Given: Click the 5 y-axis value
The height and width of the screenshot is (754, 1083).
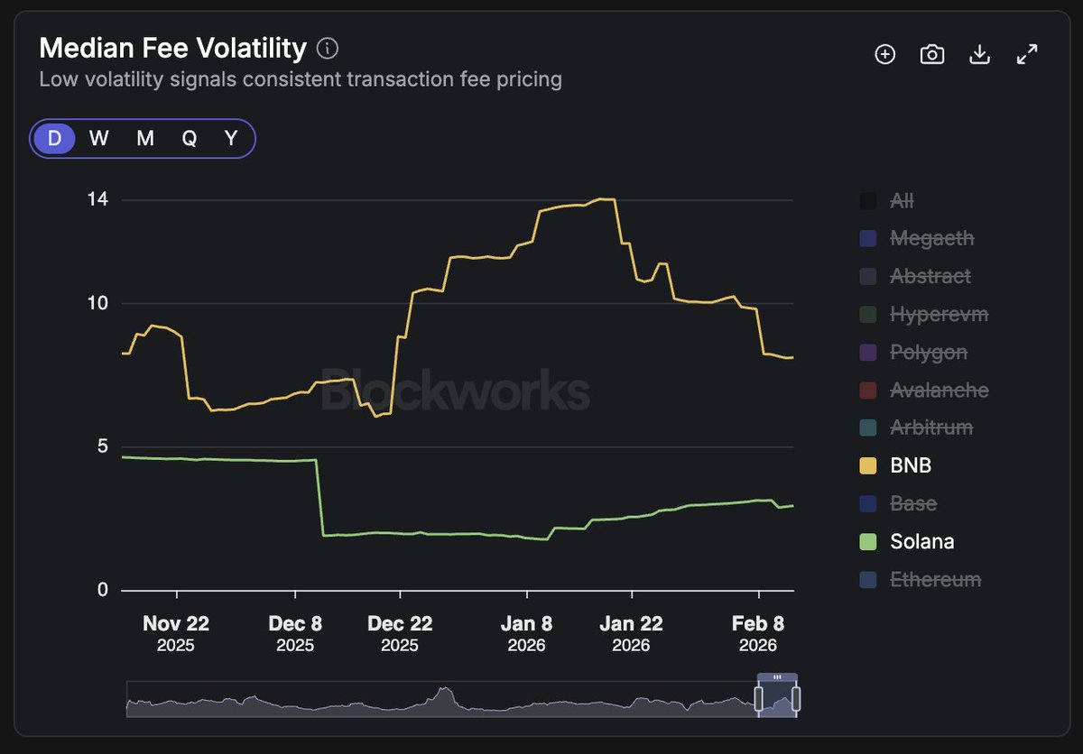Looking at the screenshot, I should pos(103,446).
